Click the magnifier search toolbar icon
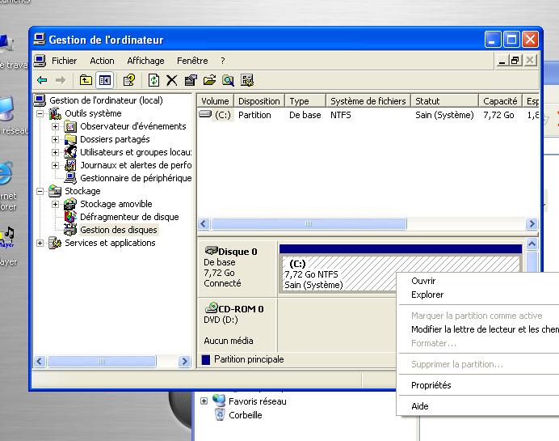 [228, 80]
